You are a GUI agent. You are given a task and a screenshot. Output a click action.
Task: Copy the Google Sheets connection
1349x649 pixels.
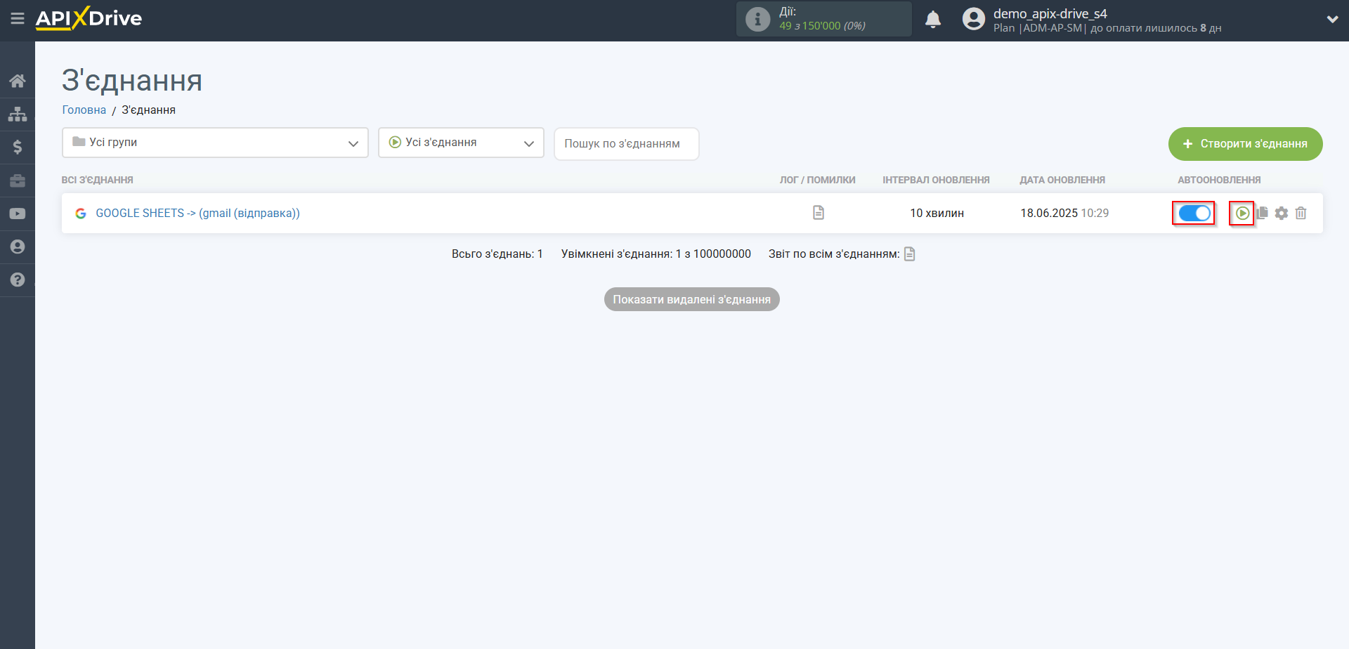(x=1263, y=213)
